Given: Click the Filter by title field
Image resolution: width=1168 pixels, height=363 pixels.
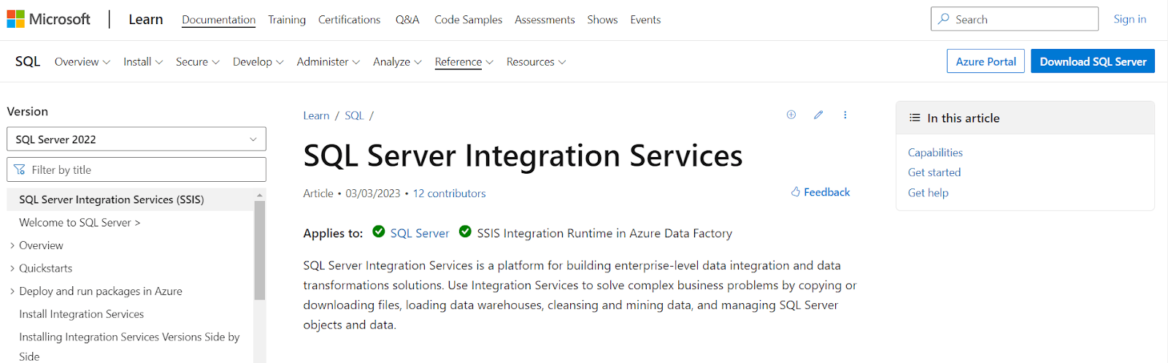Looking at the screenshot, I should pos(137,169).
